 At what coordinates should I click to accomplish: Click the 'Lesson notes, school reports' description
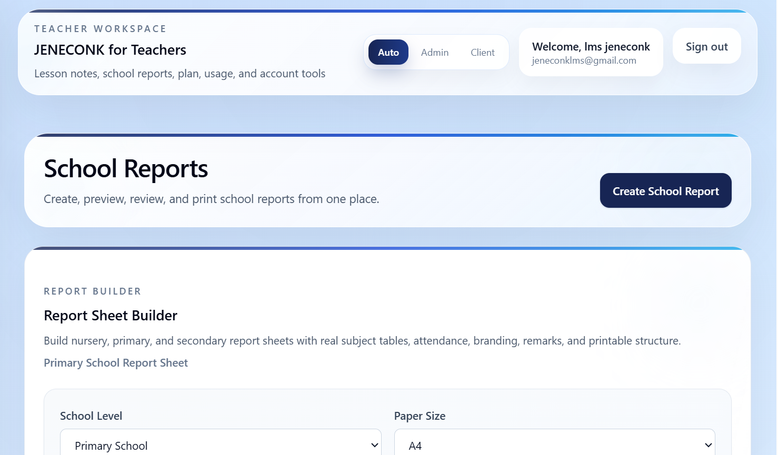coord(180,74)
